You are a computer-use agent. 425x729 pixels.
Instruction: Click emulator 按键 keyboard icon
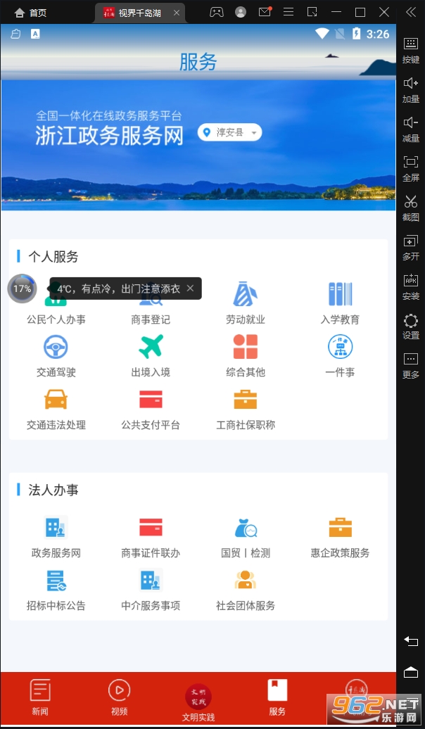[411, 44]
